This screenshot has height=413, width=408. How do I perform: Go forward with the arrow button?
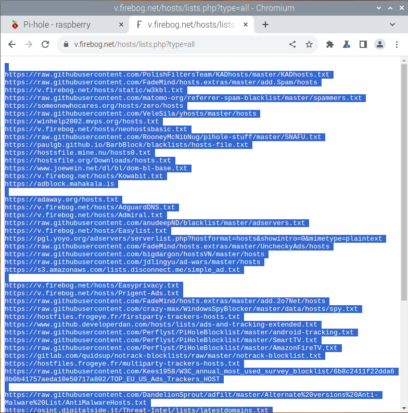click(29, 44)
